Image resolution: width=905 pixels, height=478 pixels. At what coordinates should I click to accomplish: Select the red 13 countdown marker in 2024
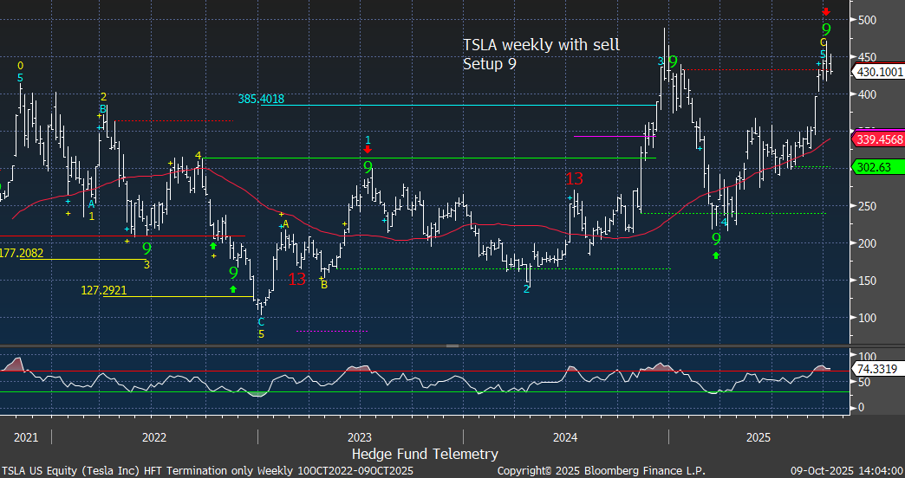tap(574, 179)
